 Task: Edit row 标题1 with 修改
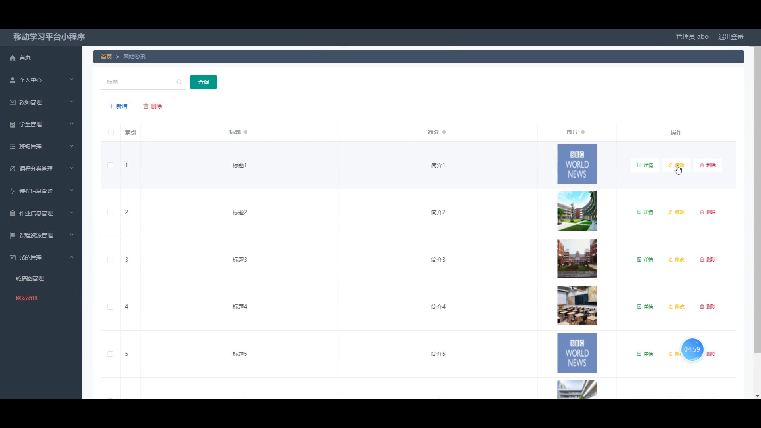click(676, 165)
